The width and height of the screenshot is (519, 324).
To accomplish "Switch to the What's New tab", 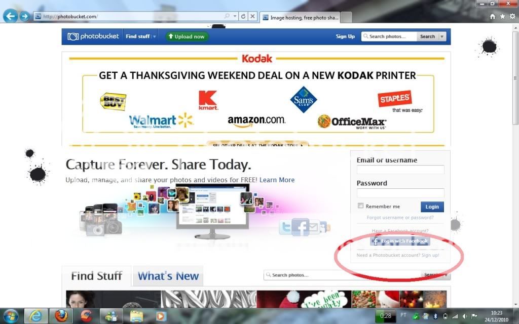I will click(168, 276).
